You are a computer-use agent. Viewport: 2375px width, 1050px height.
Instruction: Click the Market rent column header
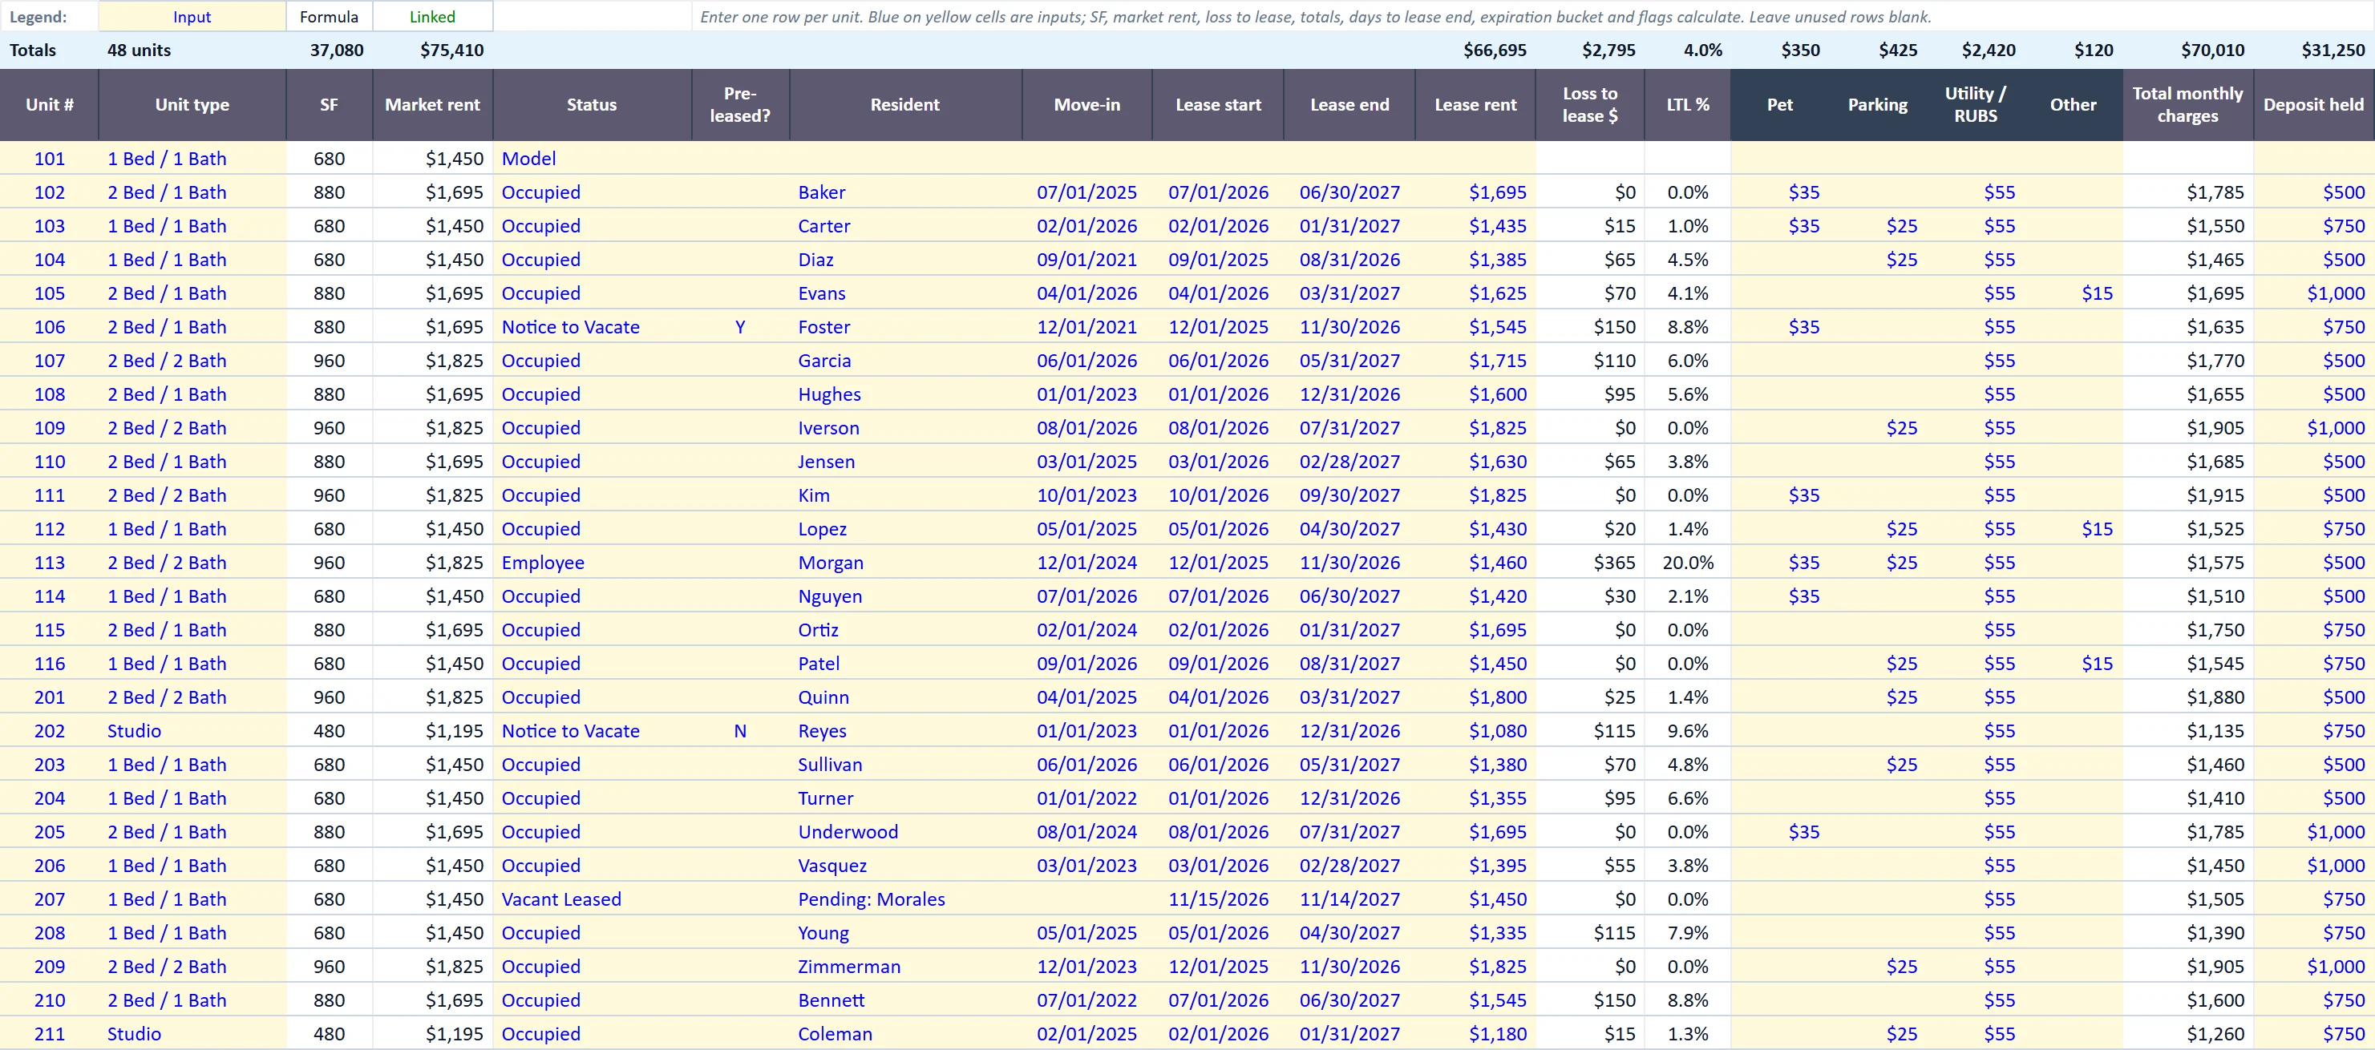(432, 104)
